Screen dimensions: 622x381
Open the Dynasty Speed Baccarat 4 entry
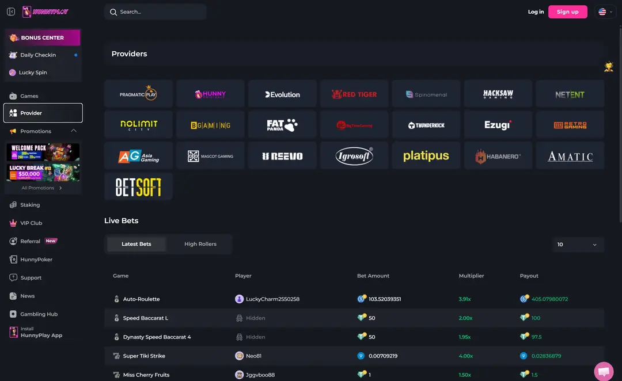tap(157, 337)
